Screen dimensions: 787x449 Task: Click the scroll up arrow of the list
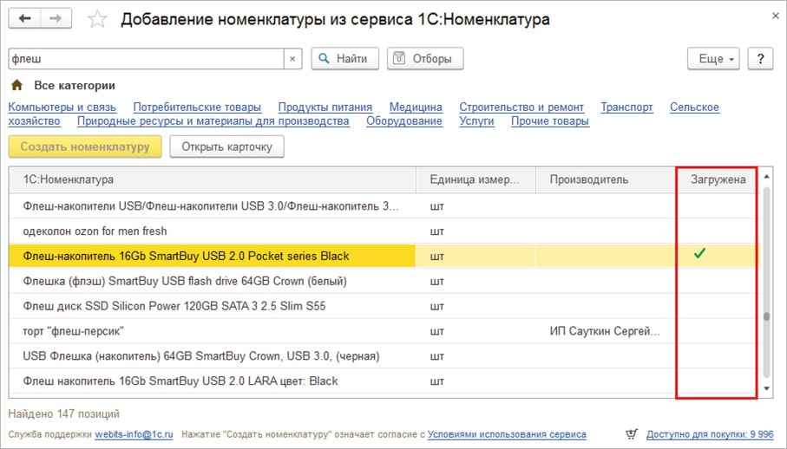click(x=766, y=178)
